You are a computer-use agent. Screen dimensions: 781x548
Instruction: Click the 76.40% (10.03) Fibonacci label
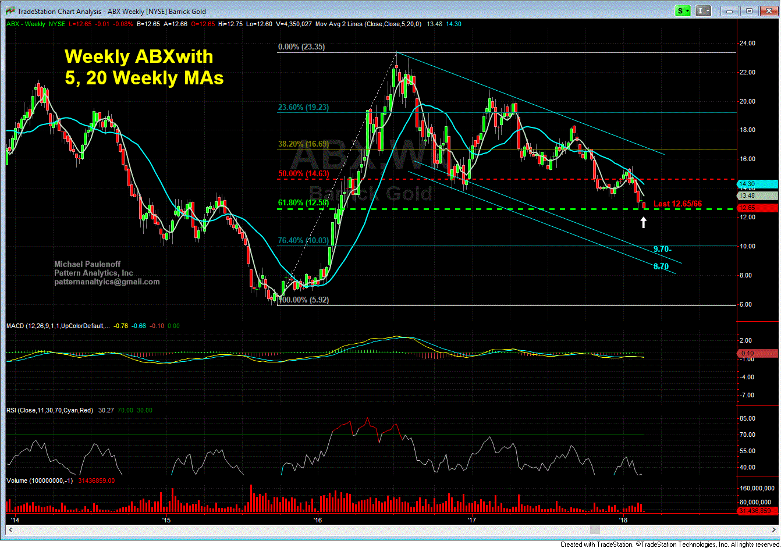pyautogui.click(x=303, y=240)
